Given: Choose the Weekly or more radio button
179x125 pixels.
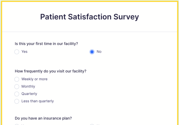Looking at the screenshot, I should click(17, 79).
